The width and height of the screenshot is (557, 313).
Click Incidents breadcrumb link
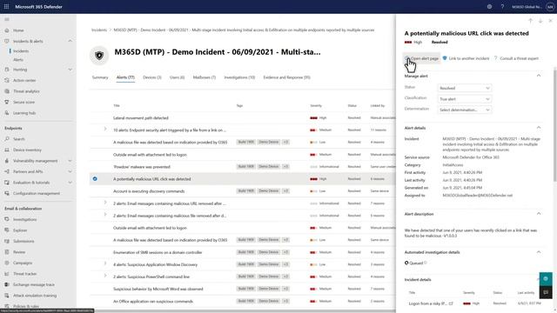point(99,30)
